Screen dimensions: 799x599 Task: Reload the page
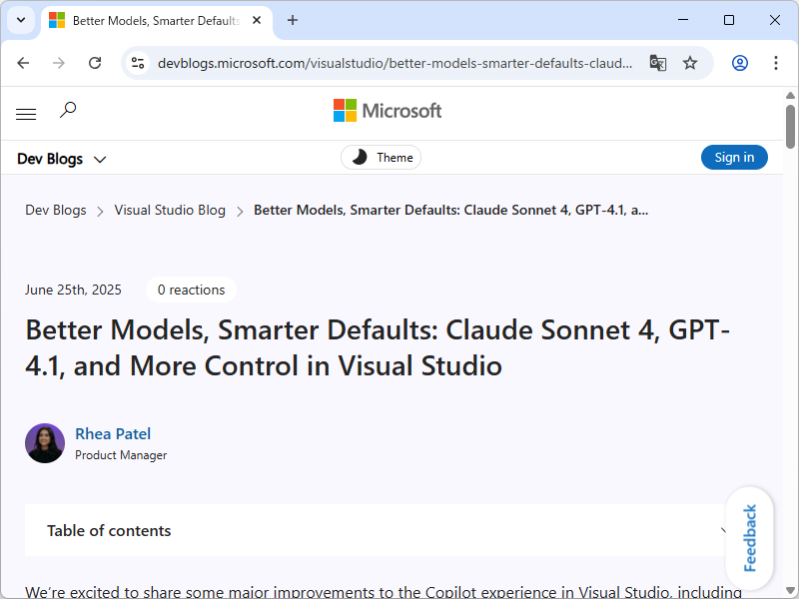95,62
